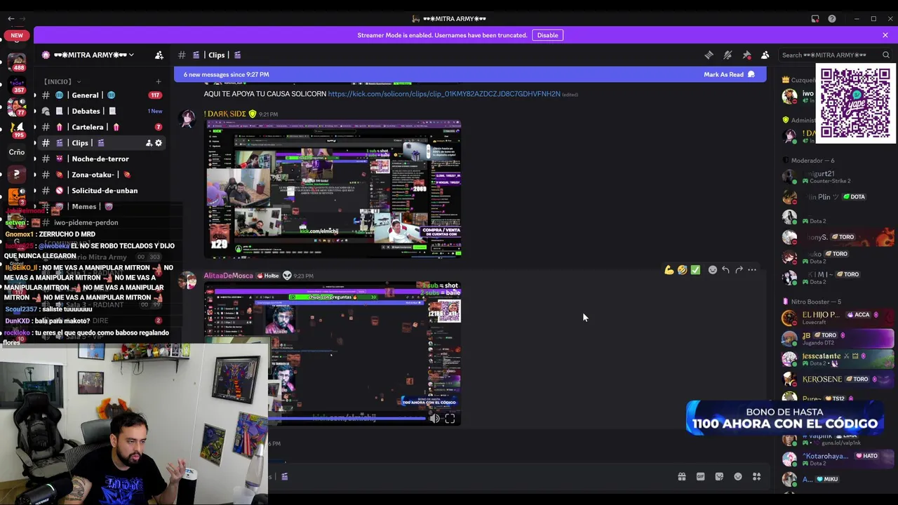Select the server with 488 badge
The width and height of the screenshot is (898, 505).
coord(17,64)
